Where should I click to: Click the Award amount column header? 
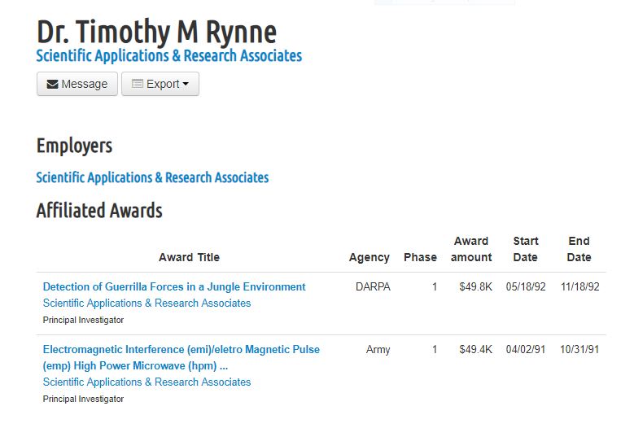pyautogui.click(x=471, y=249)
